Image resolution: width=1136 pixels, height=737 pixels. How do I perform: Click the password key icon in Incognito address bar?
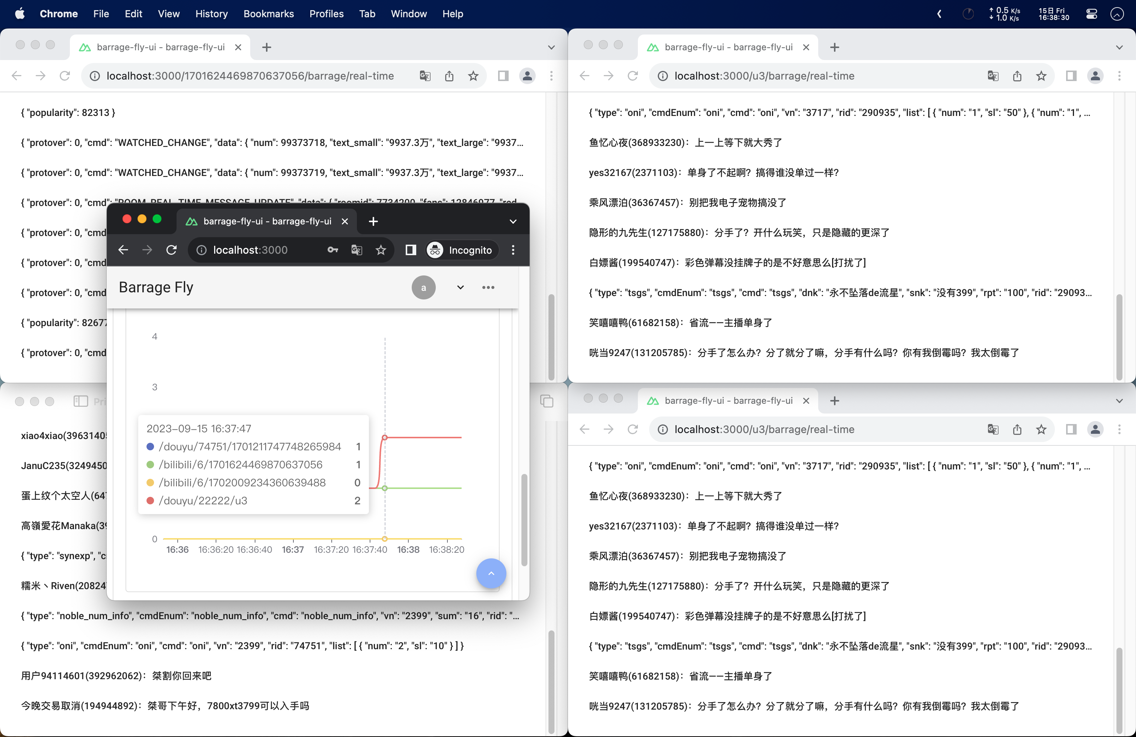333,250
